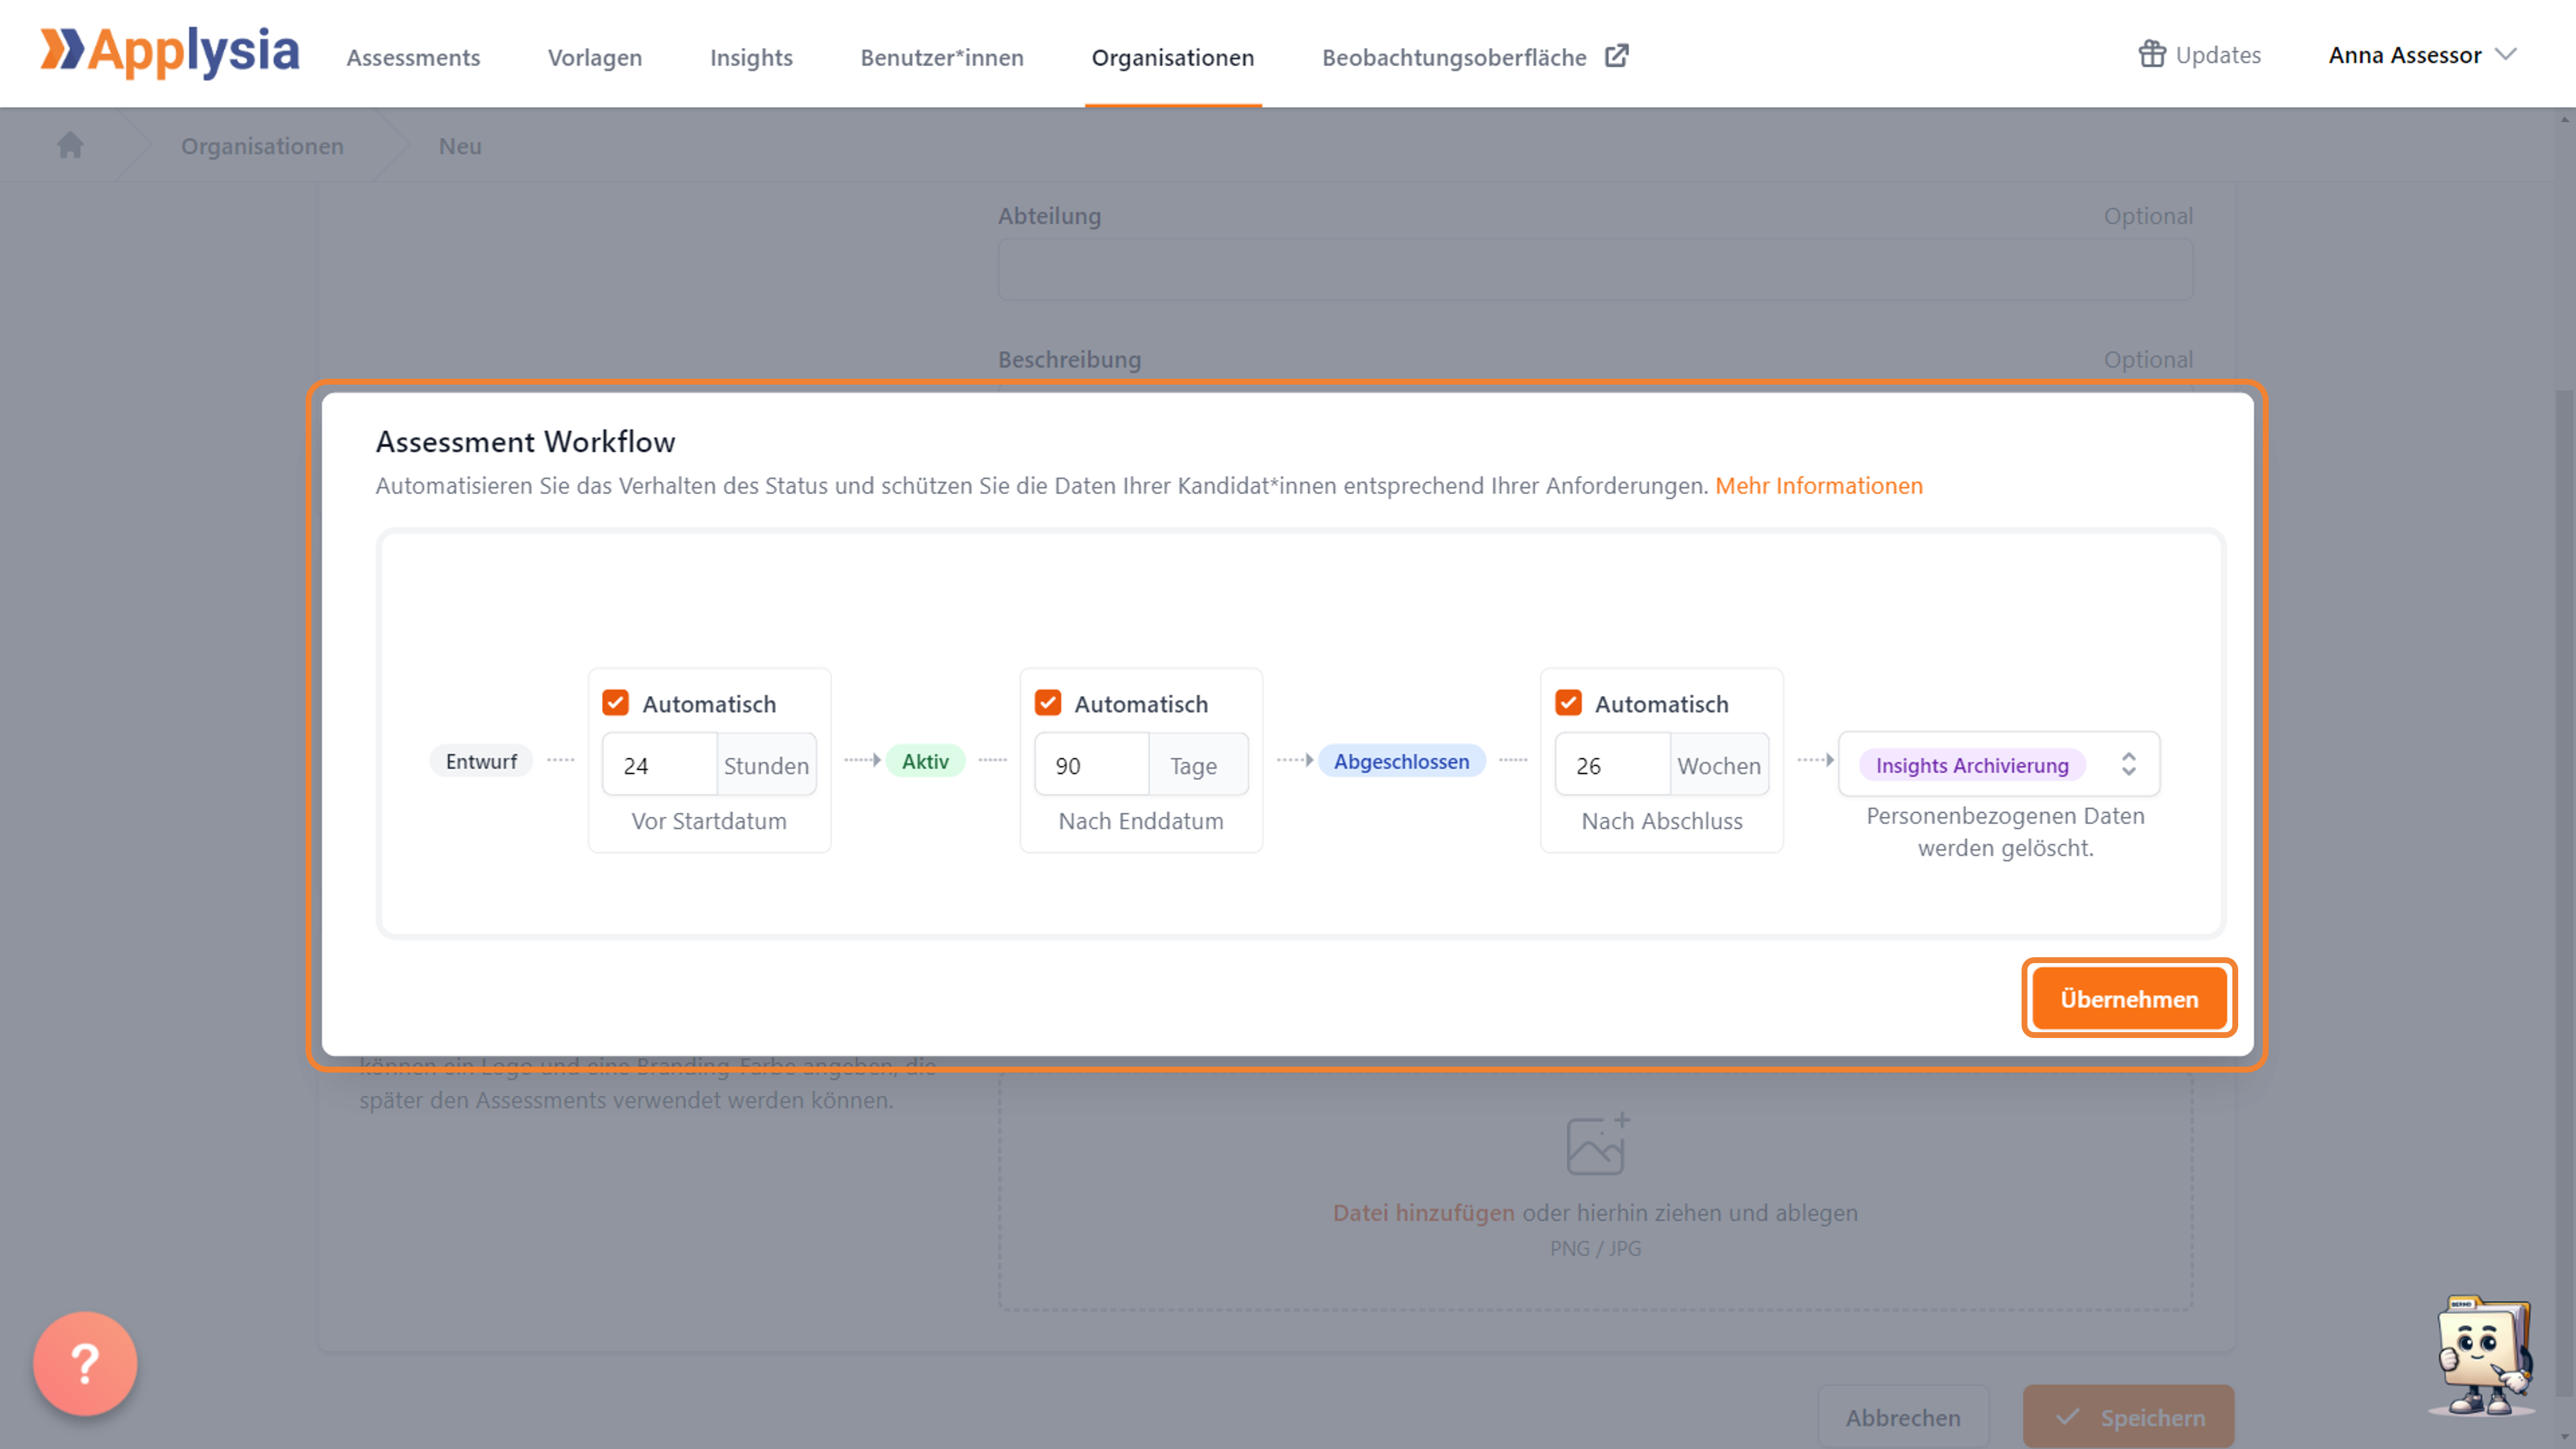Screen dimensions: 2576x1449
Task: Uncheck Automatisch for Nach Abschluss
Action: [x=1568, y=703]
